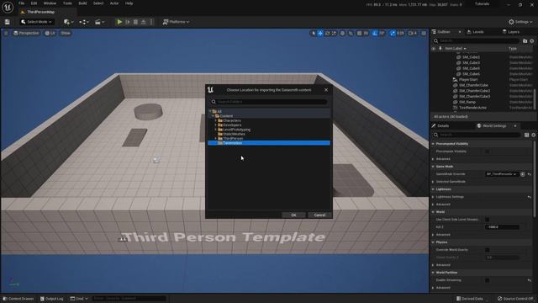Viewport: 538px width, 303px height.
Task: Expand the ThirdPerson folder in the dialog
Action: pyautogui.click(x=215, y=138)
